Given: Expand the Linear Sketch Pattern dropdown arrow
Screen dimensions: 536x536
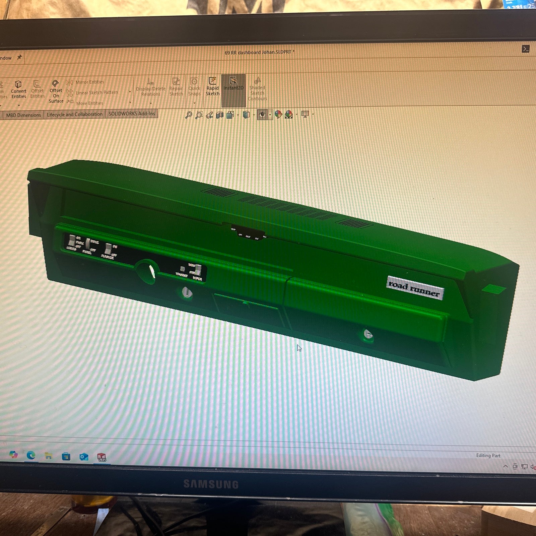Looking at the screenshot, I should [x=130, y=92].
